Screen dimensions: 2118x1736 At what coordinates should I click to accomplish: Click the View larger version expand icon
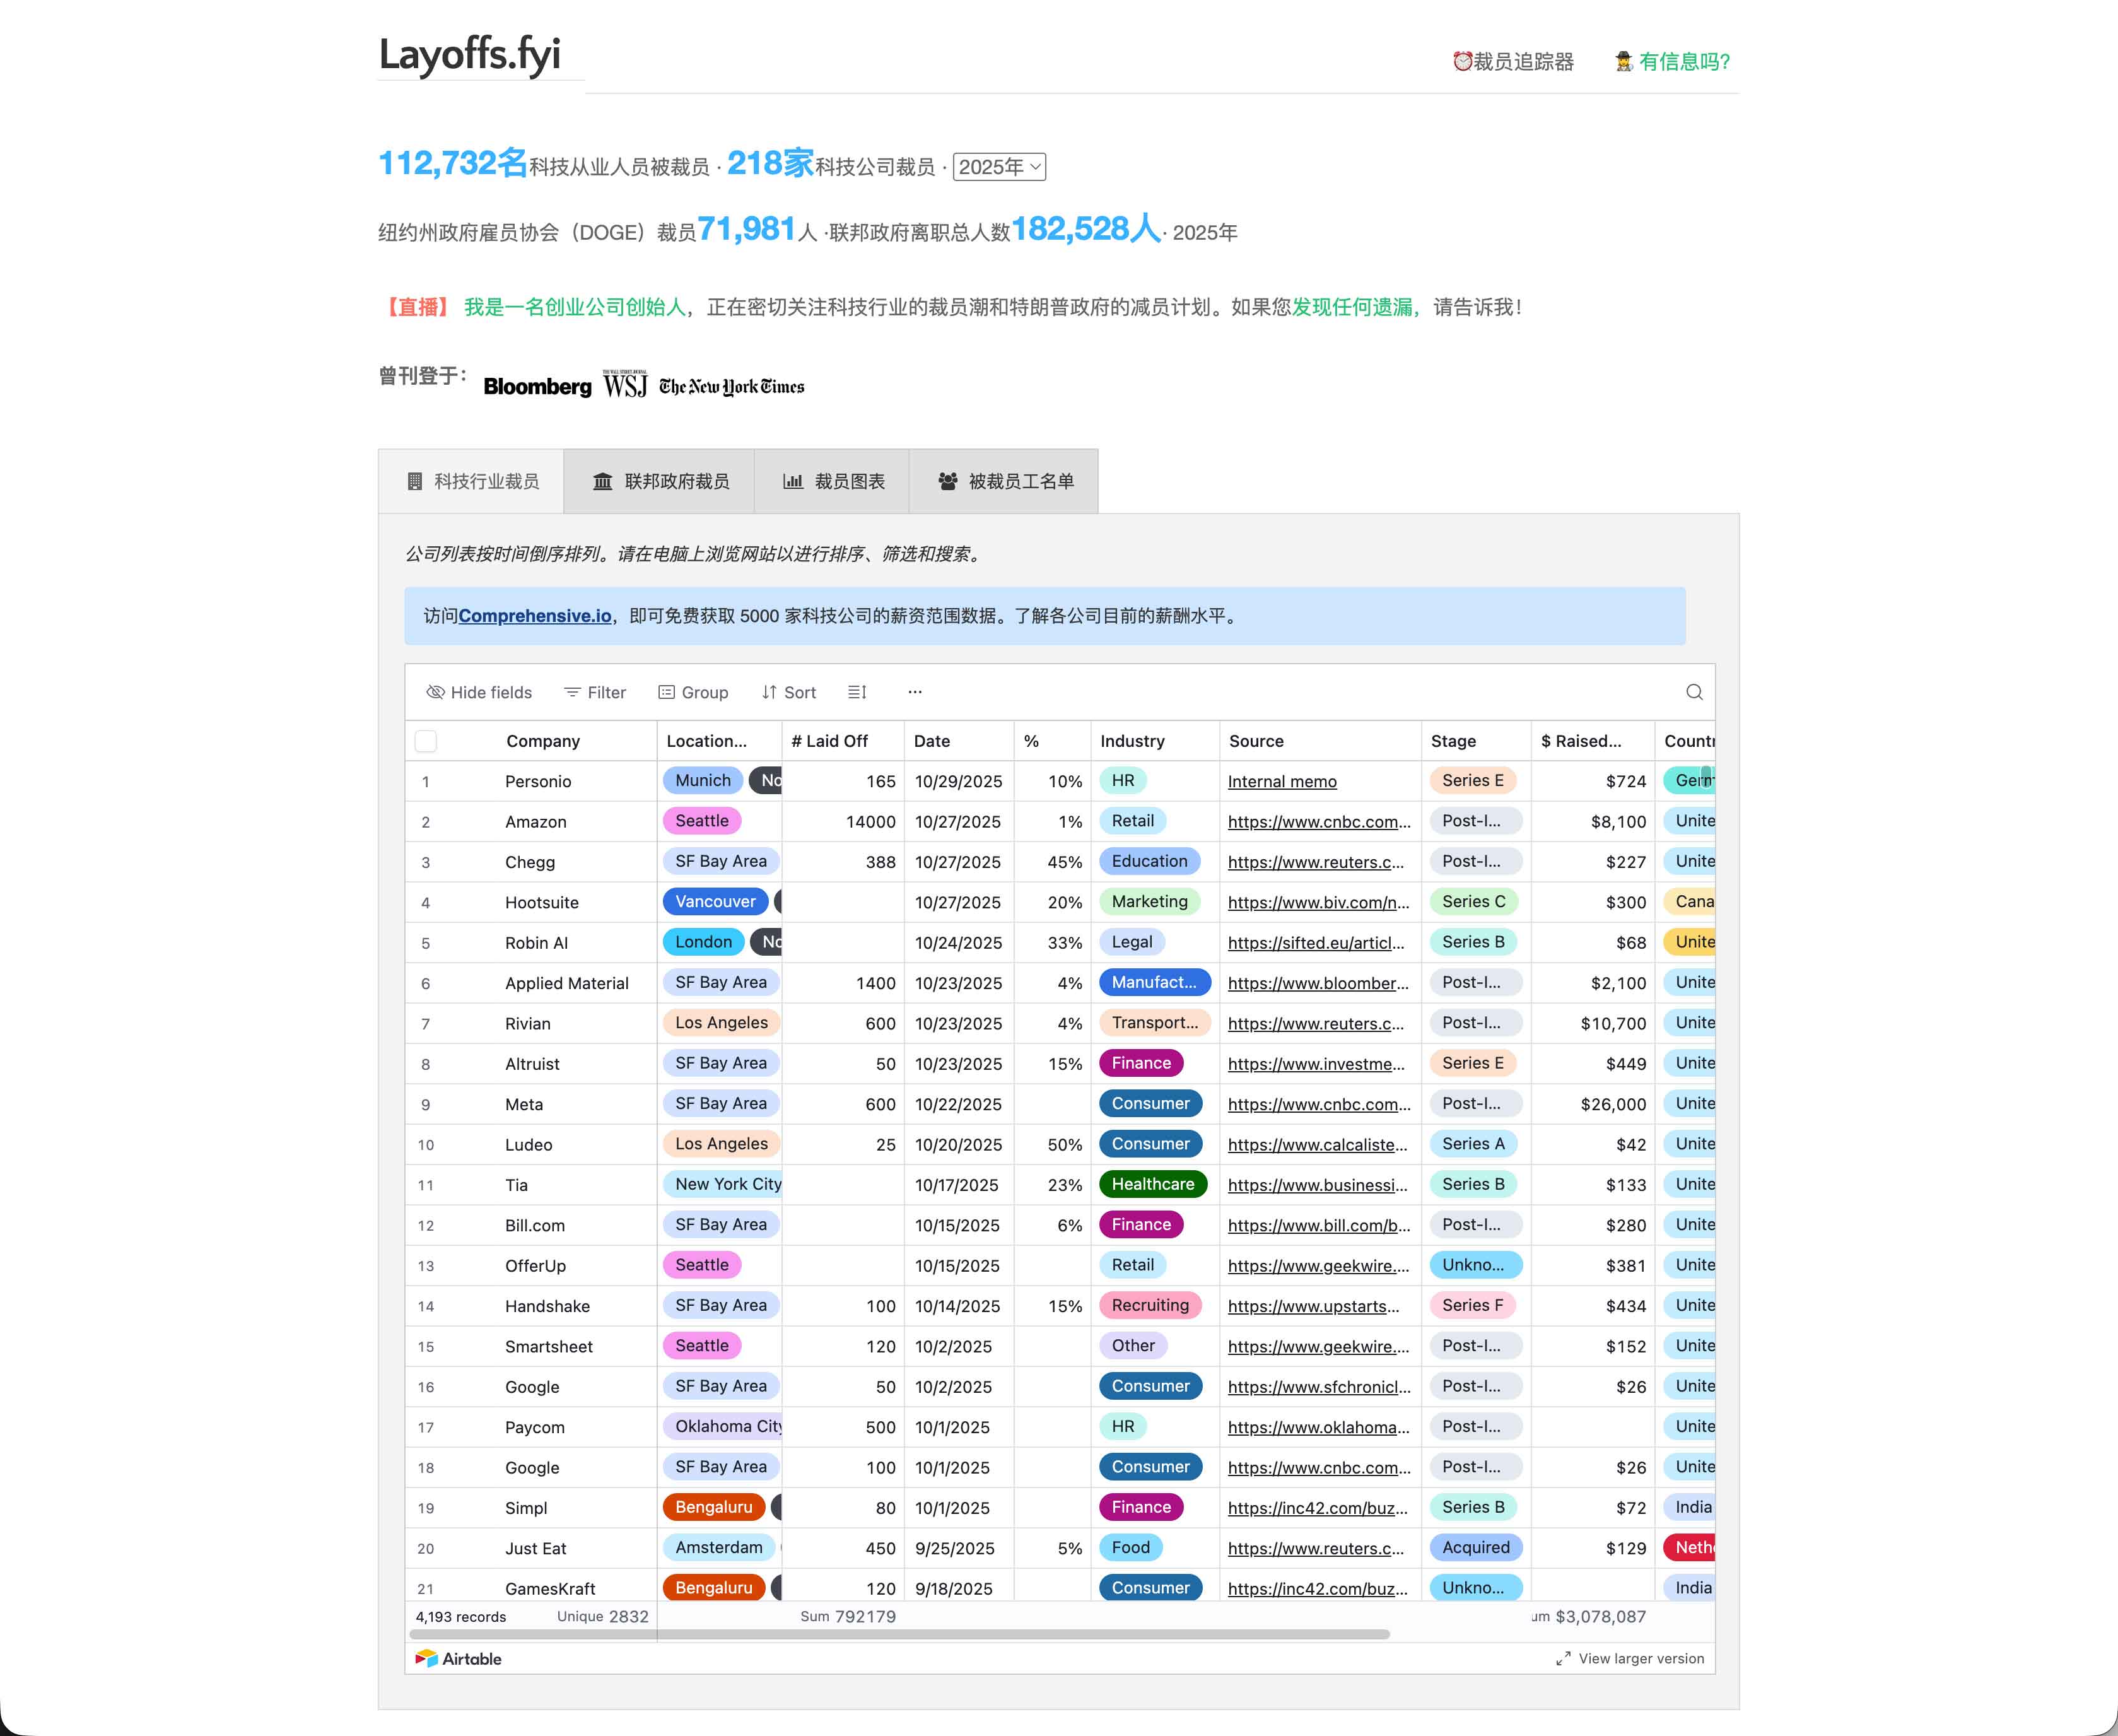(x=1563, y=1658)
